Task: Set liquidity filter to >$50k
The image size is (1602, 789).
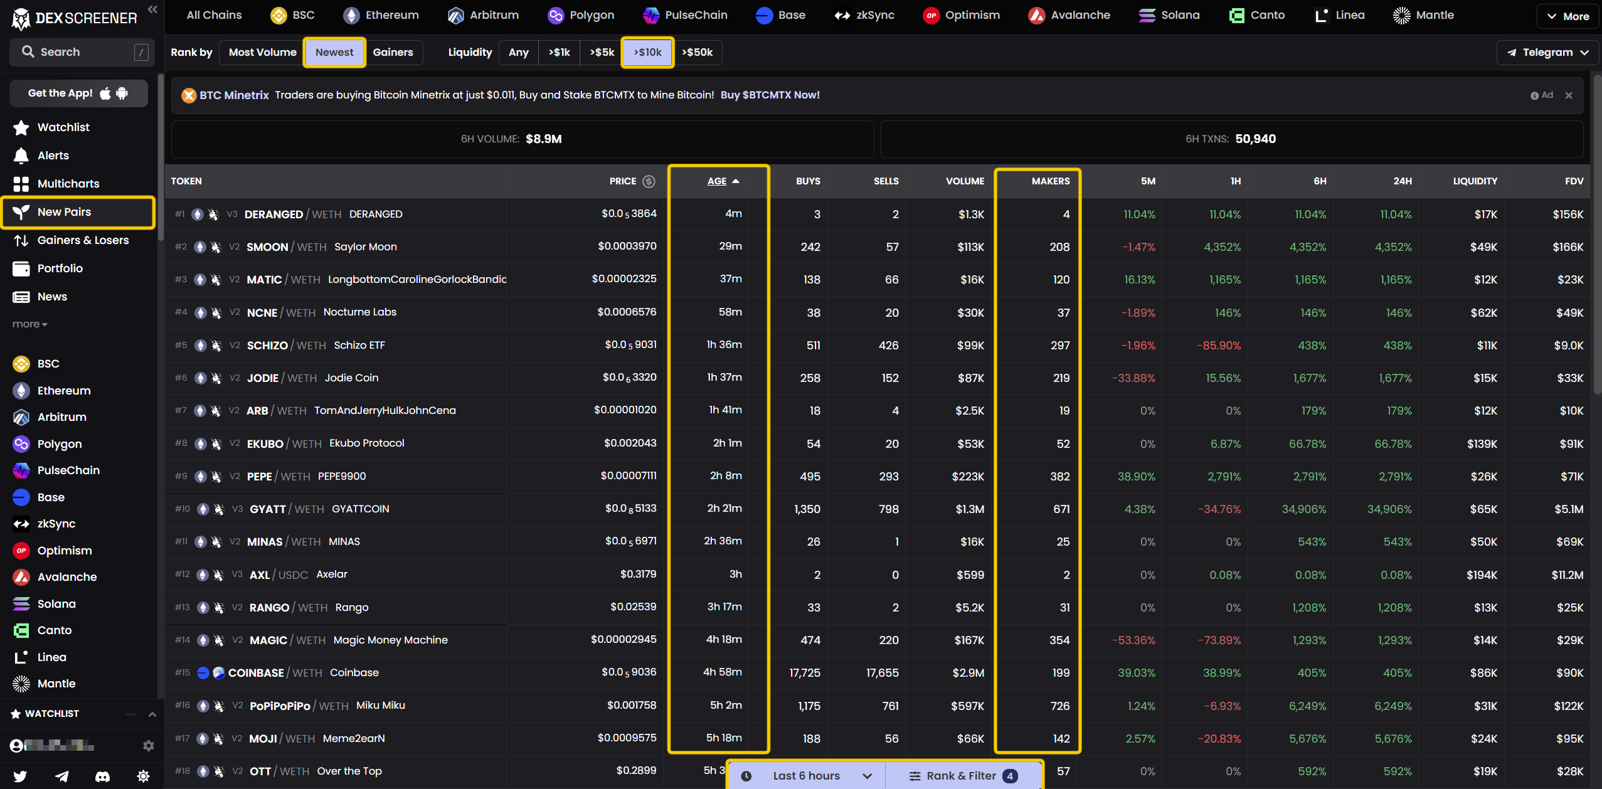Action: (x=697, y=52)
